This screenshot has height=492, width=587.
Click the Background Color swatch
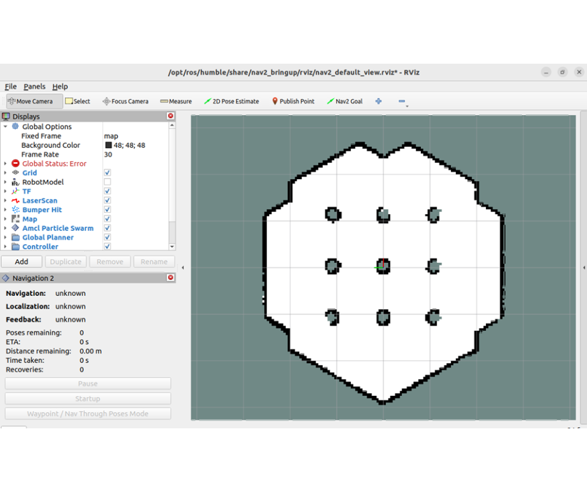click(108, 145)
